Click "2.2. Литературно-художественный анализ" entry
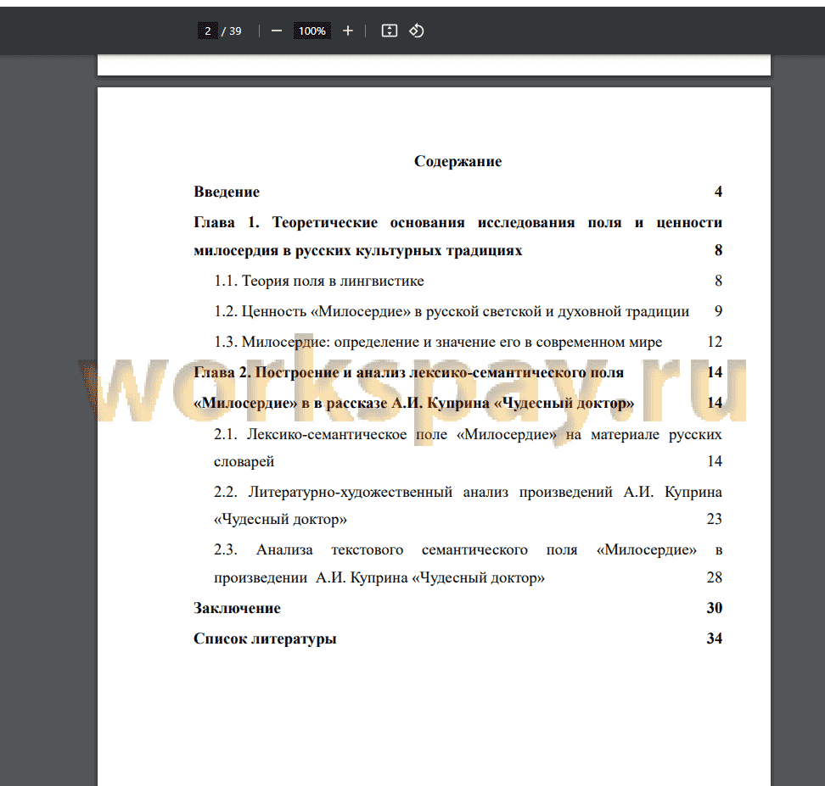825x786 pixels. click(x=468, y=492)
